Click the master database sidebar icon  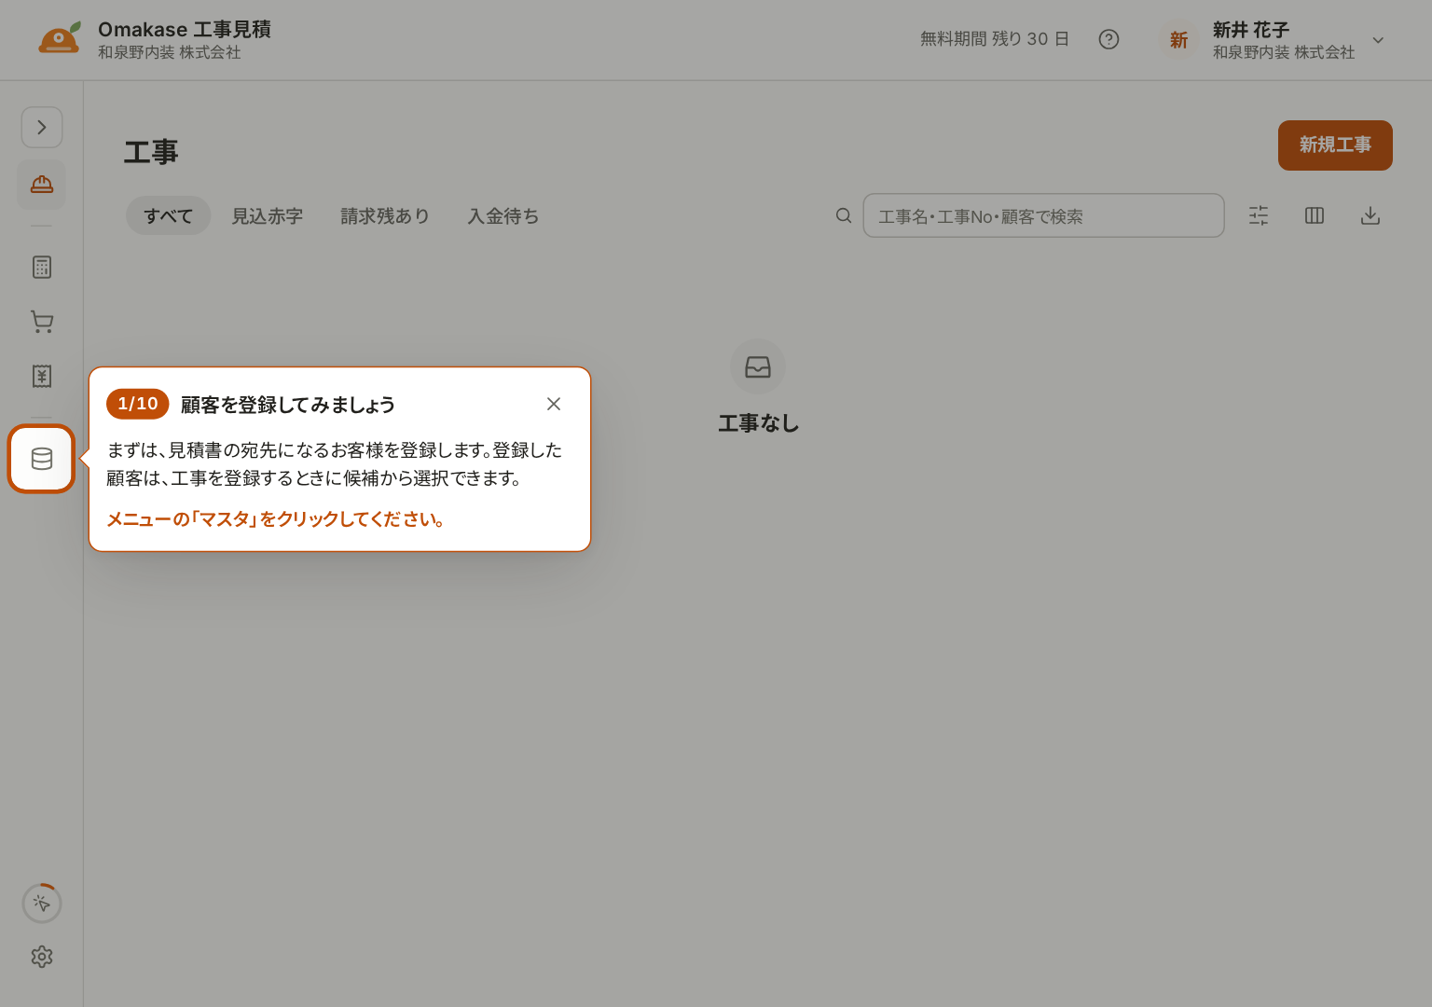coord(42,459)
